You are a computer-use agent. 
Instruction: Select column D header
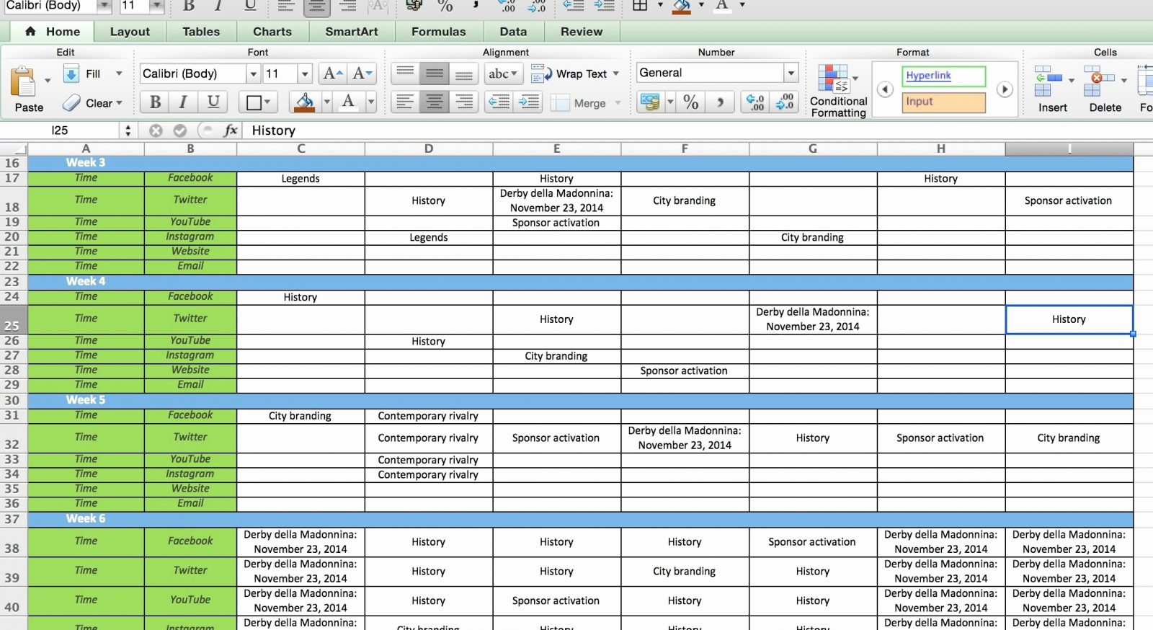coord(429,148)
